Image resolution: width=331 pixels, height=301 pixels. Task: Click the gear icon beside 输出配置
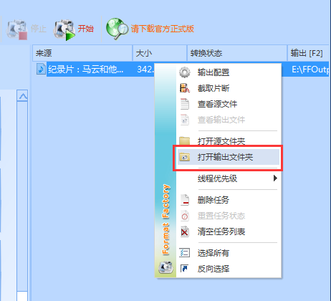[x=185, y=72]
